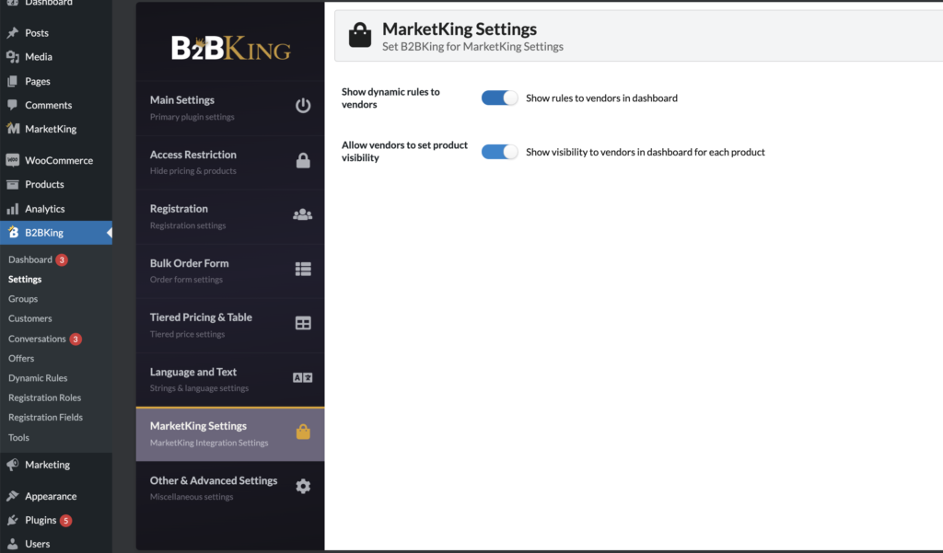Viewport: 943px width, 553px height.
Task: Click the WooCommerce icon in sidebar
Action: coord(13,160)
